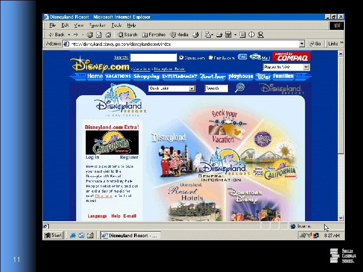
Task: Open the Search toolbar pane
Action: click(128, 35)
